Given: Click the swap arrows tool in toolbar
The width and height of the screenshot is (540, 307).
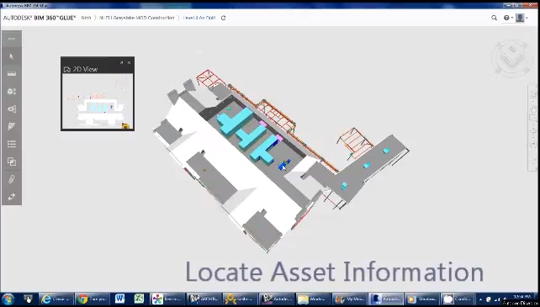Looking at the screenshot, I should point(12,197).
